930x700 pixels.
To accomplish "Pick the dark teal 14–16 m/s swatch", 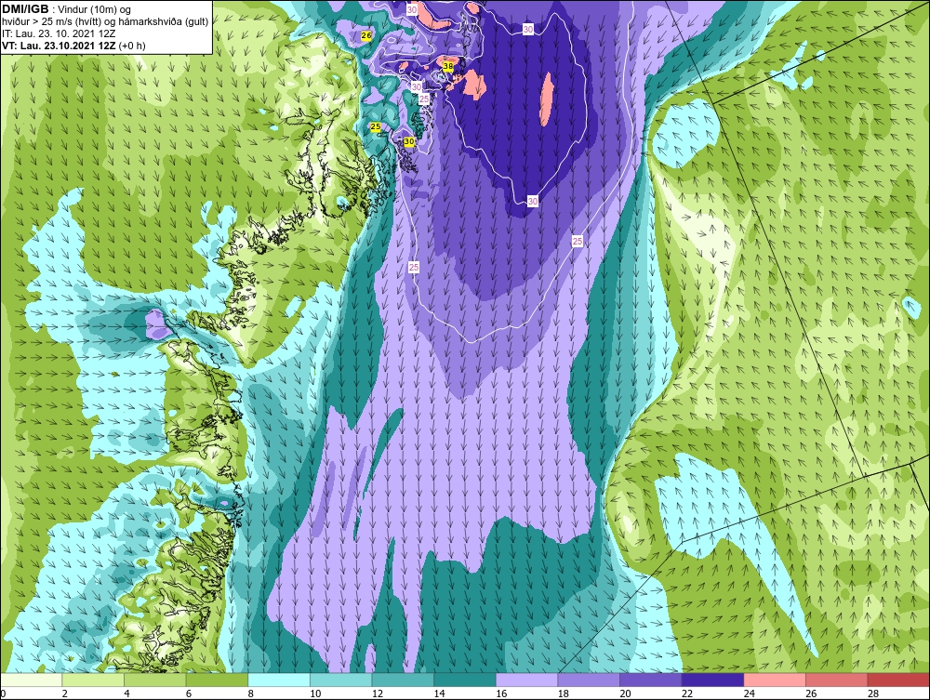I will (x=465, y=680).
